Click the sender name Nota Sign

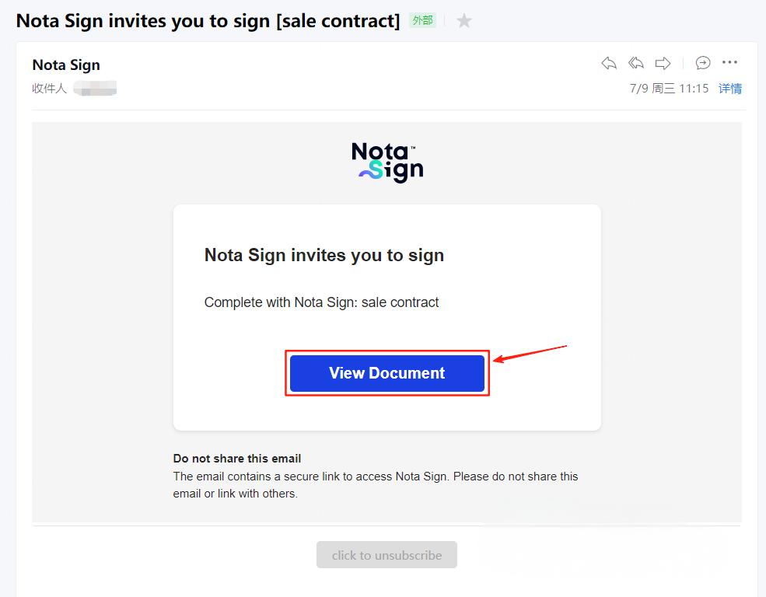[66, 65]
